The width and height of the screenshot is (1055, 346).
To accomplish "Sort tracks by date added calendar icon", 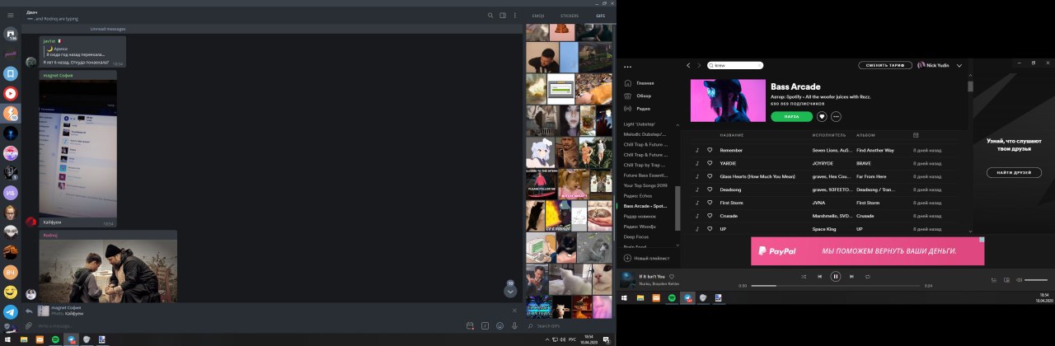I will point(916,135).
